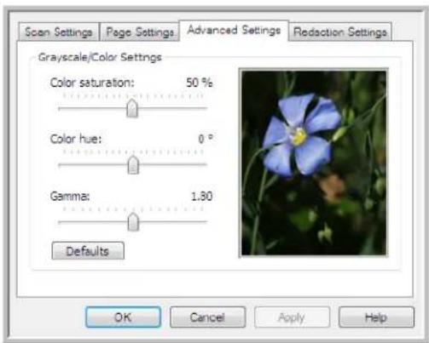This screenshot has height=343, width=429.
Task: Click the Gamma slider handle
Action: 133,222
